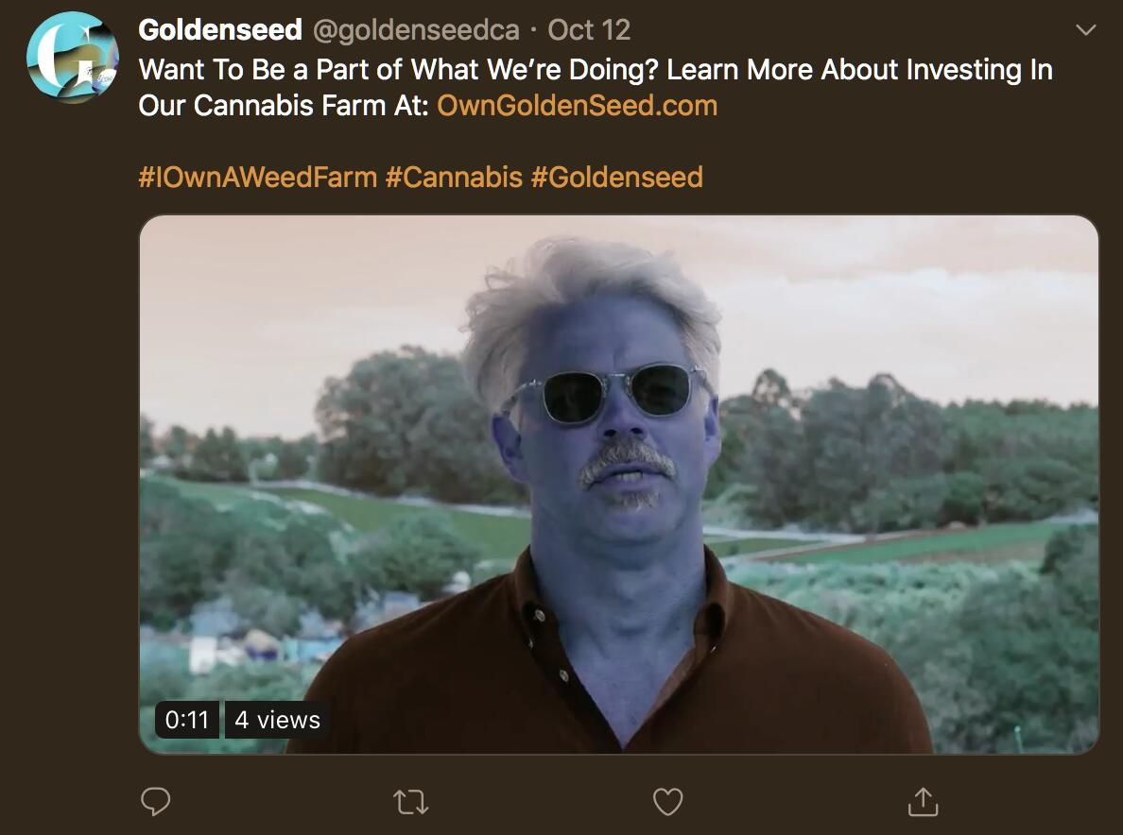This screenshot has width=1123, height=835.
Task: Click the Goldenseed display name
Action: (x=220, y=30)
